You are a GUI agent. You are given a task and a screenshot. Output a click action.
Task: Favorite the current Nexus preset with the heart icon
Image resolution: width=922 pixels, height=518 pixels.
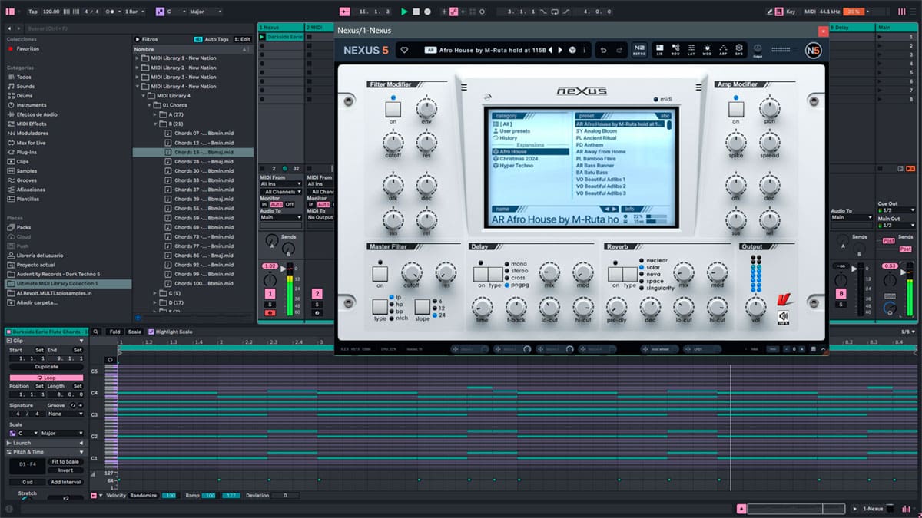click(x=405, y=51)
